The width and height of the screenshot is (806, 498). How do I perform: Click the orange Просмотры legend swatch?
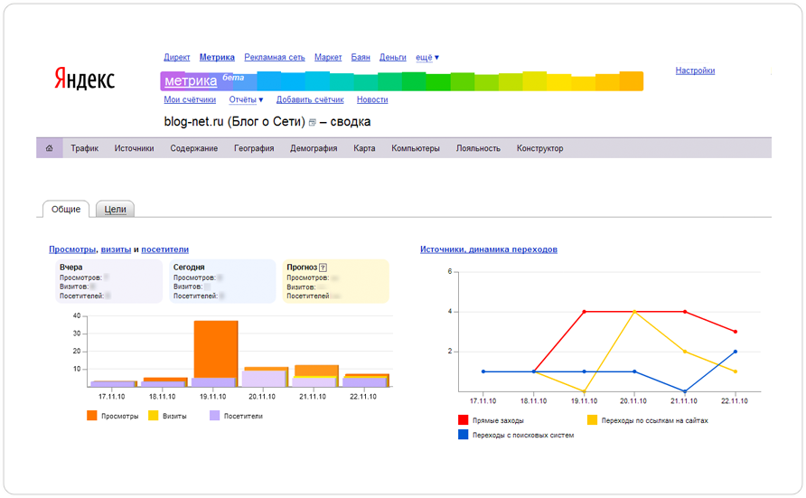coord(92,416)
